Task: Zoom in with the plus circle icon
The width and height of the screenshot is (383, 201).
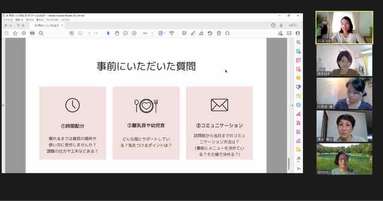Action: point(134,33)
